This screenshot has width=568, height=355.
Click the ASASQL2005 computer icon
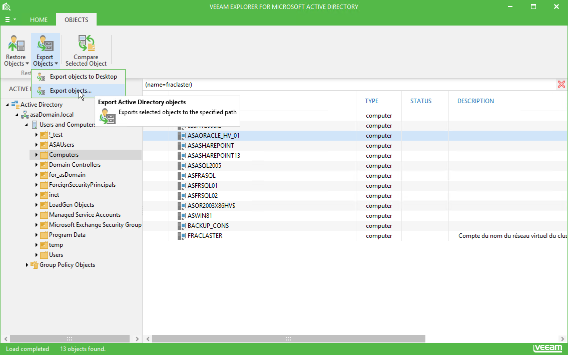(x=182, y=166)
